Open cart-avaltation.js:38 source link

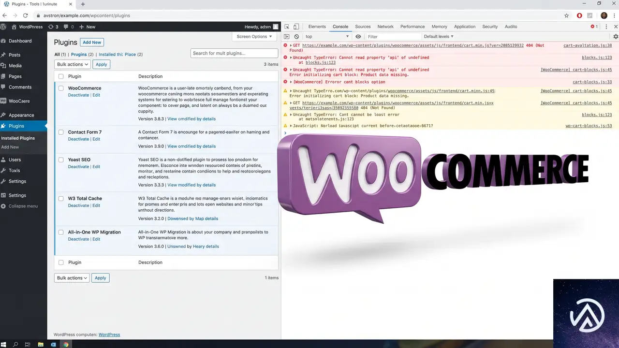coord(588,45)
